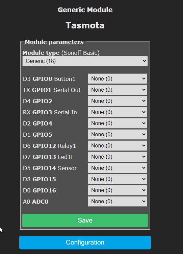Click the Module type label

tap(41, 53)
